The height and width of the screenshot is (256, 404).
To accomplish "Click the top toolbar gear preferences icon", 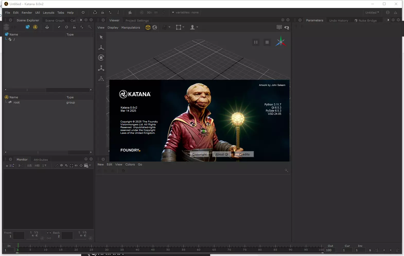I will (83, 12).
